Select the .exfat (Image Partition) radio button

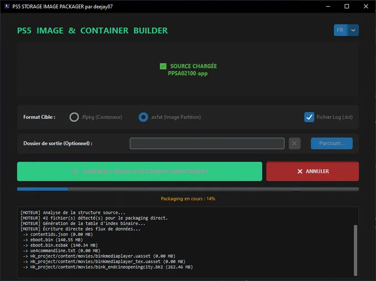[x=143, y=117]
